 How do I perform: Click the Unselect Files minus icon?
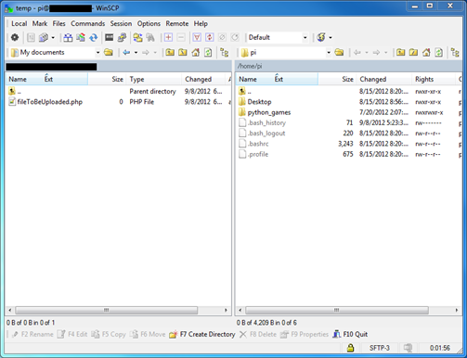[x=181, y=37]
